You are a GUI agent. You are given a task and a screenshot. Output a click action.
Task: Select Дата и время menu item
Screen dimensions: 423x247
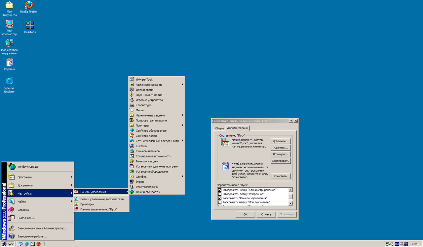(x=144, y=90)
